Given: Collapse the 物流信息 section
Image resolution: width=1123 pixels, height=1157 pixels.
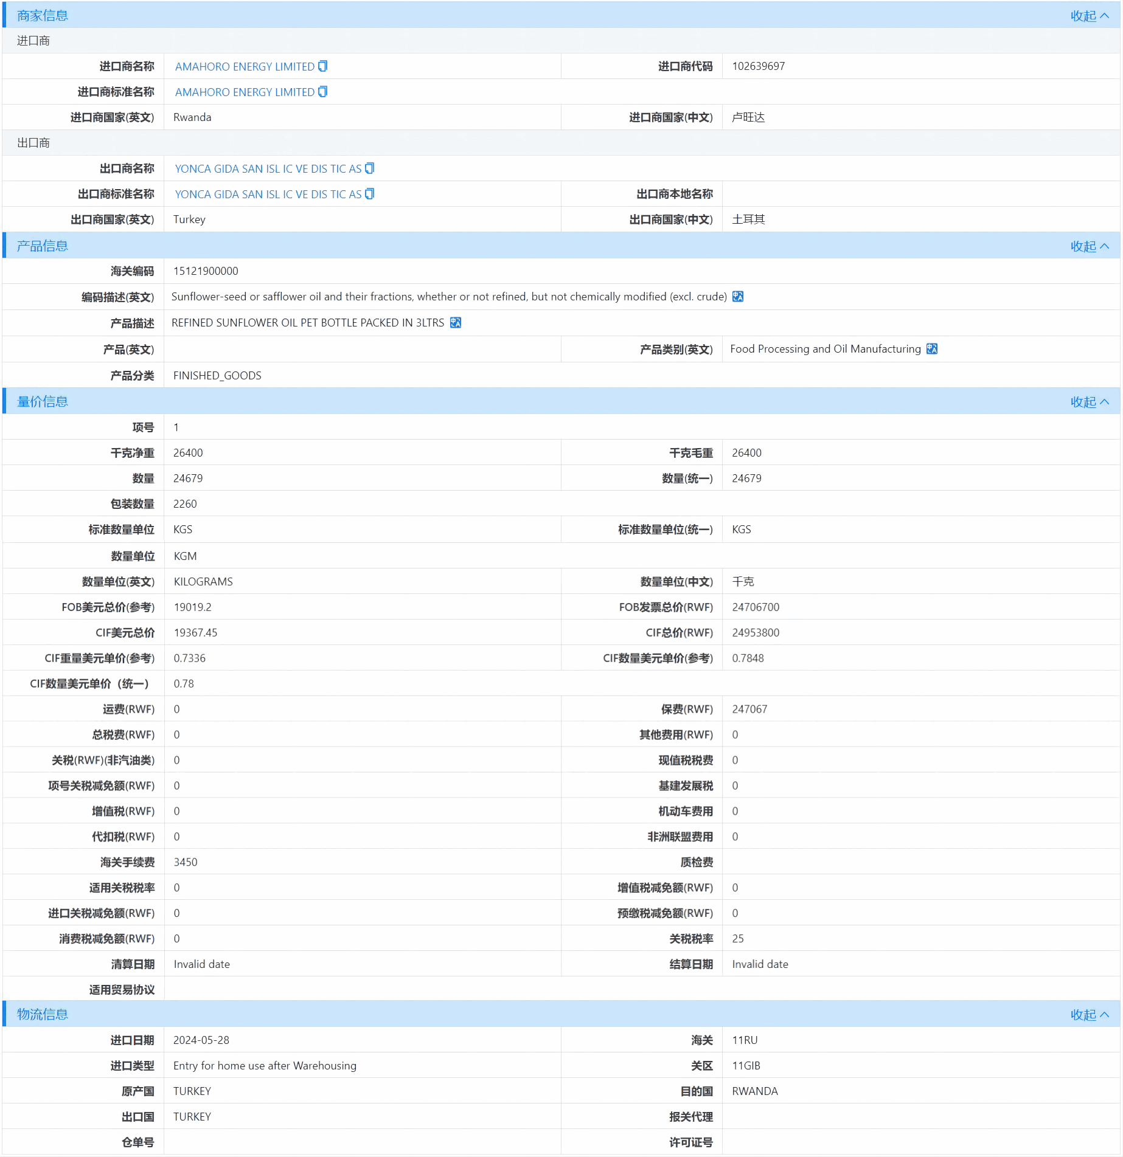Looking at the screenshot, I should click(x=1090, y=1015).
